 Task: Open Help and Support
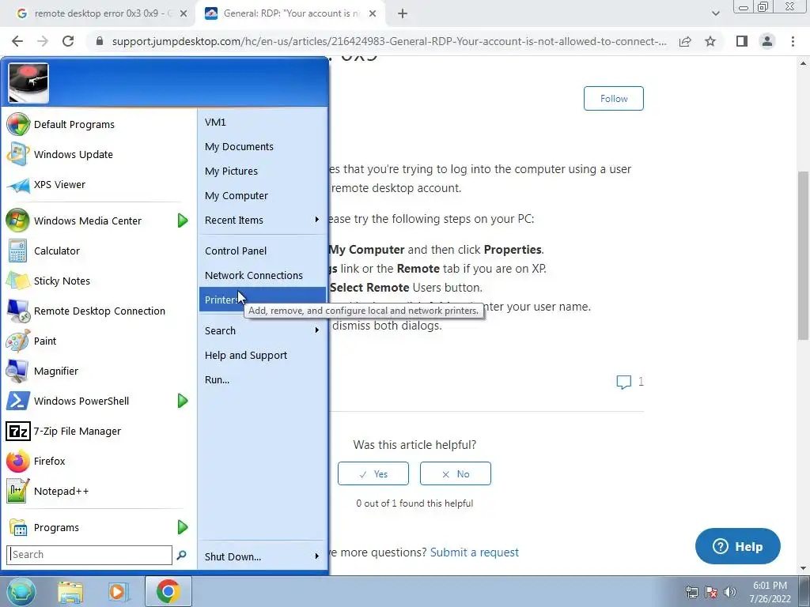coord(263,355)
